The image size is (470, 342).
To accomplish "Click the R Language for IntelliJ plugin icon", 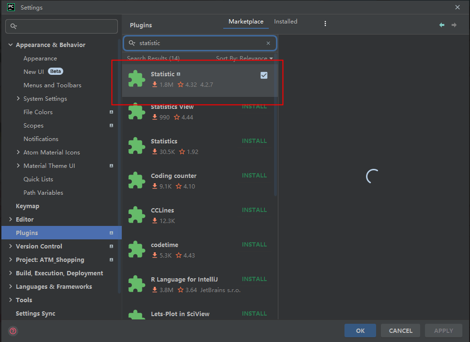I will (137, 284).
